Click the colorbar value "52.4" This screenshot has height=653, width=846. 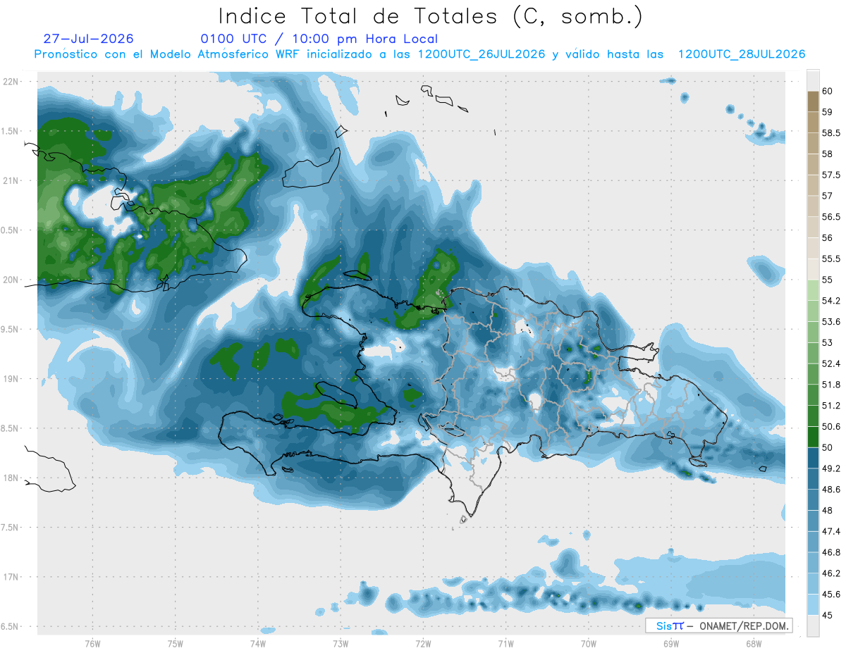[831, 363]
